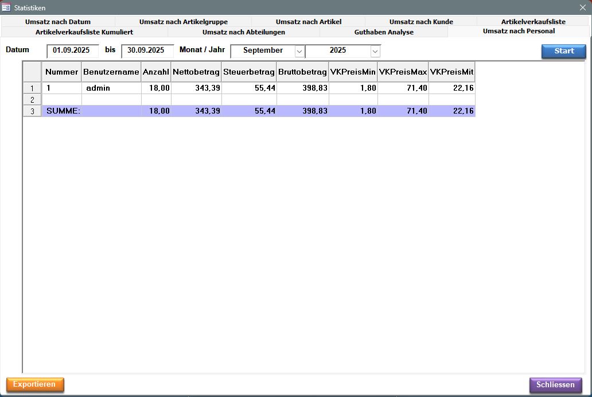Click the start date field 01.09.2025
592x397 pixels.
pos(72,50)
